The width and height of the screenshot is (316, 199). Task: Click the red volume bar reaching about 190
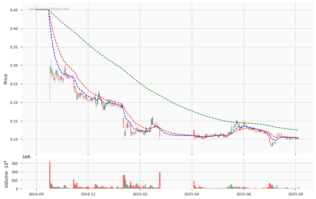click(160, 180)
